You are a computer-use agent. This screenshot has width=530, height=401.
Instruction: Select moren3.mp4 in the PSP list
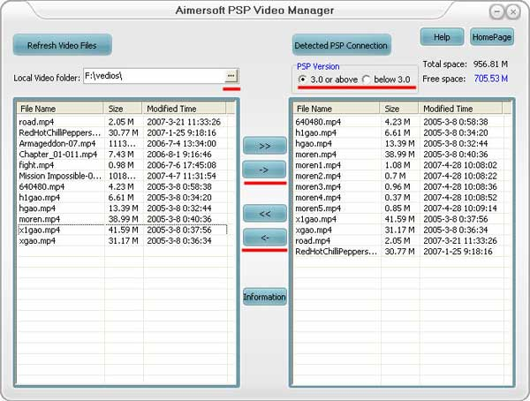(x=399, y=186)
